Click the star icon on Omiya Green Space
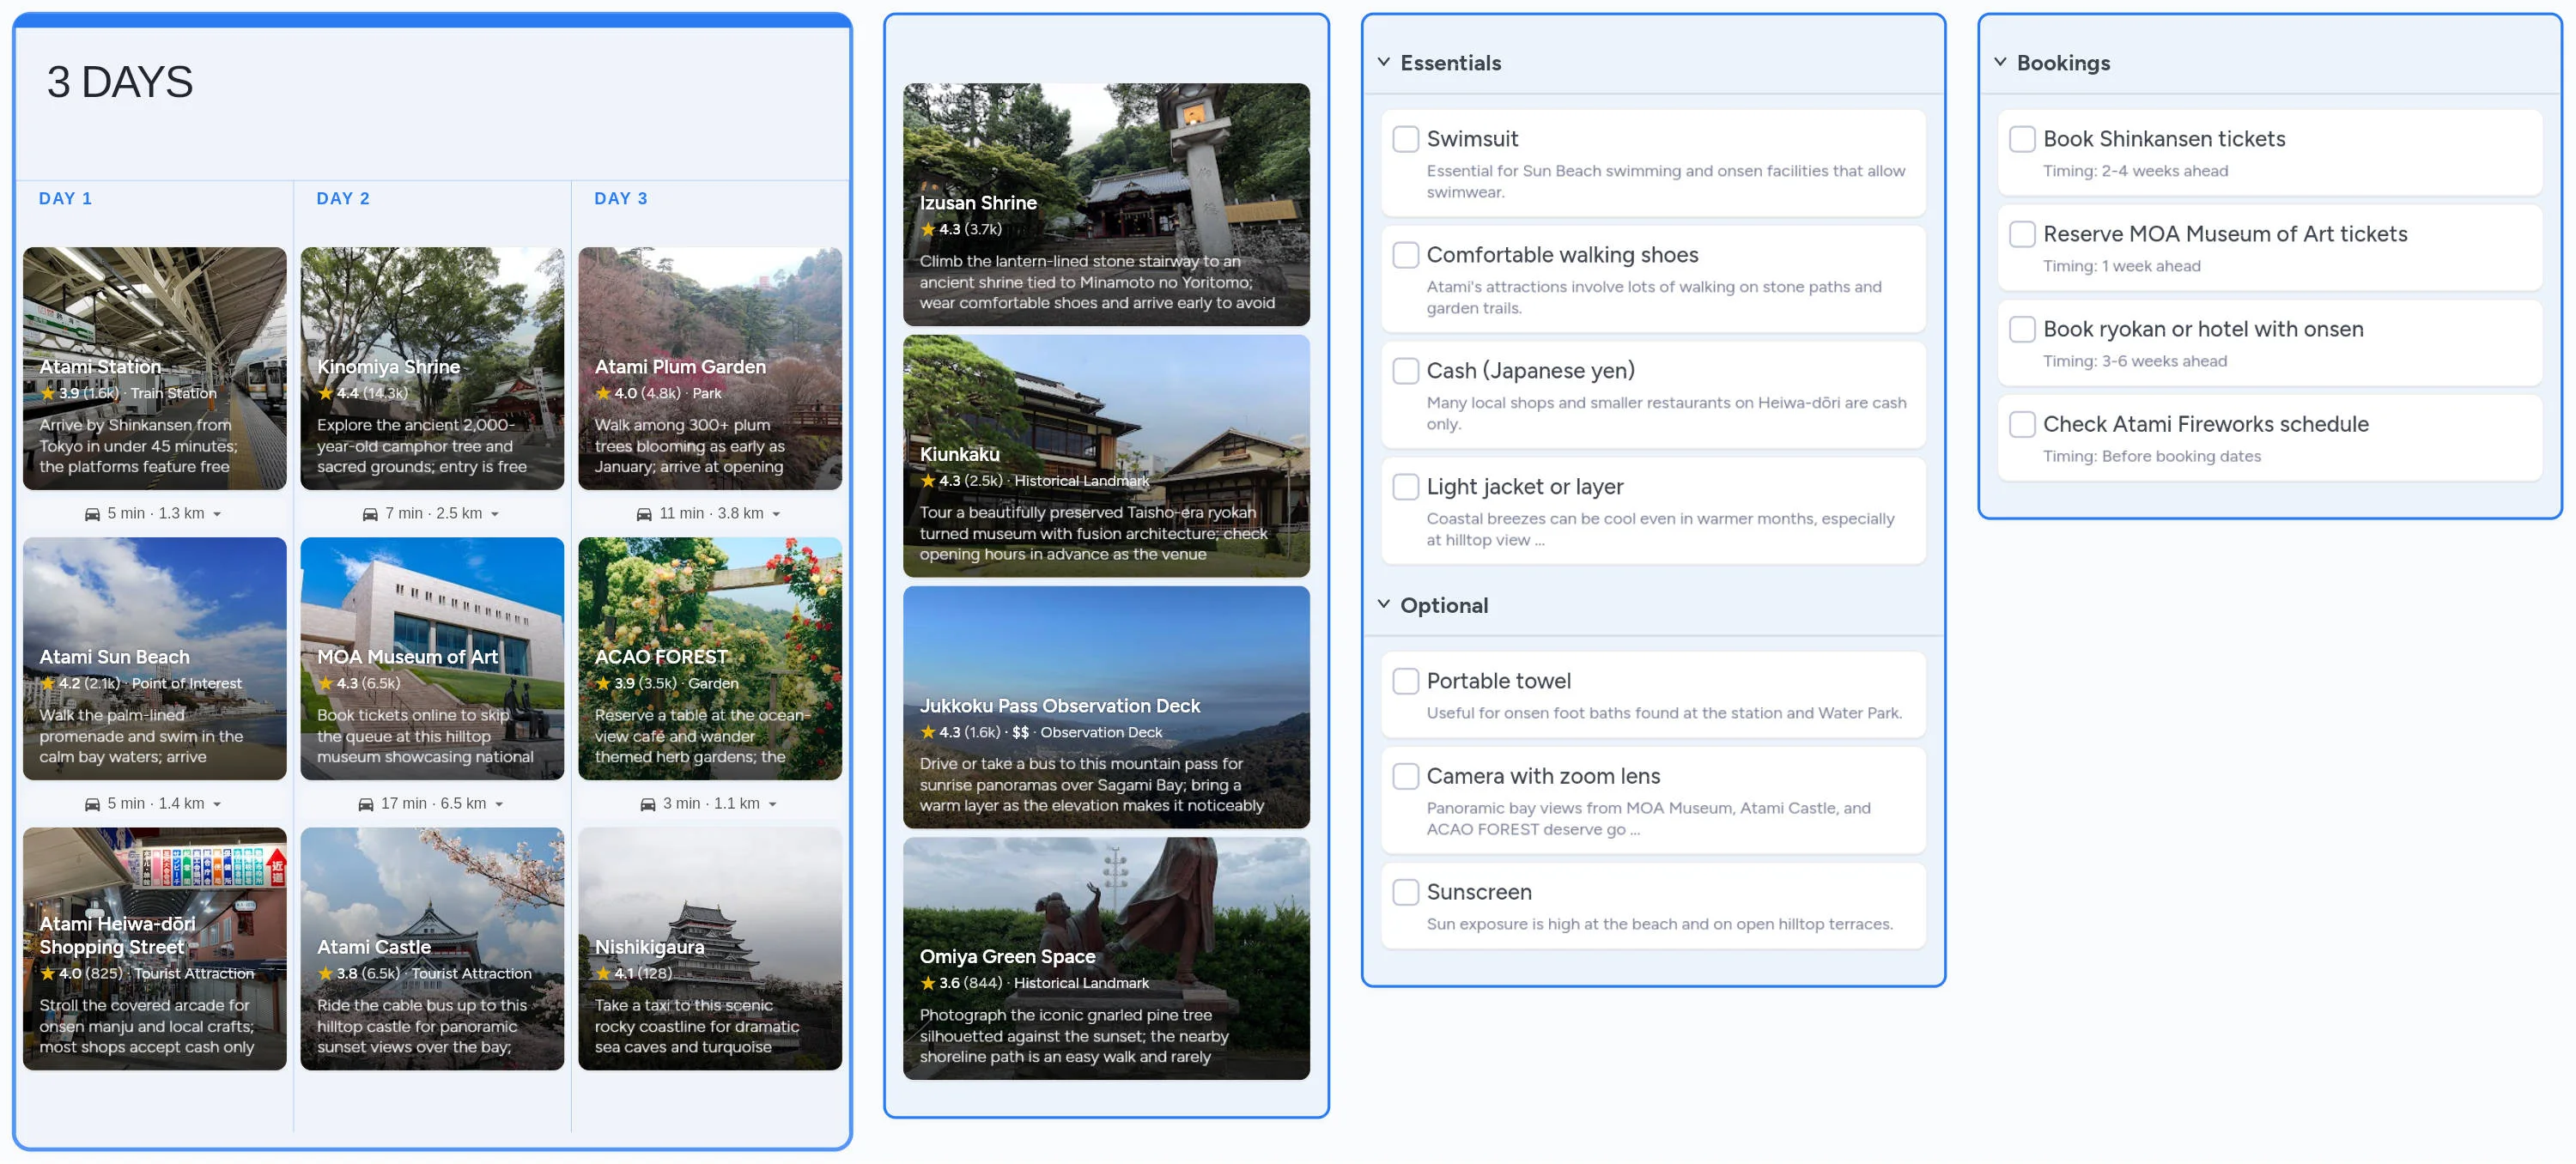Image resolution: width=2576 pixels, height=1164 pixels. 928,983
